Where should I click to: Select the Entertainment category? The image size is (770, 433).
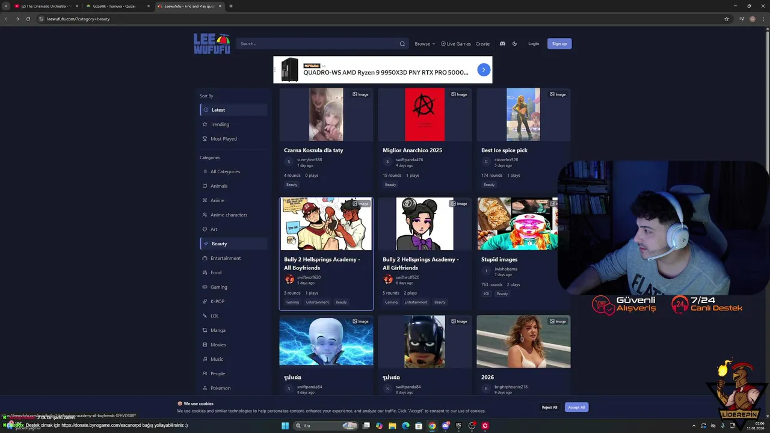[x=234, y=258]
